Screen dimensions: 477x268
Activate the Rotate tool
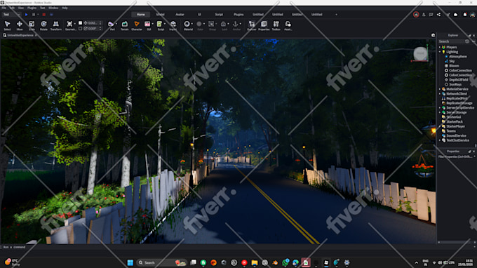43,25
